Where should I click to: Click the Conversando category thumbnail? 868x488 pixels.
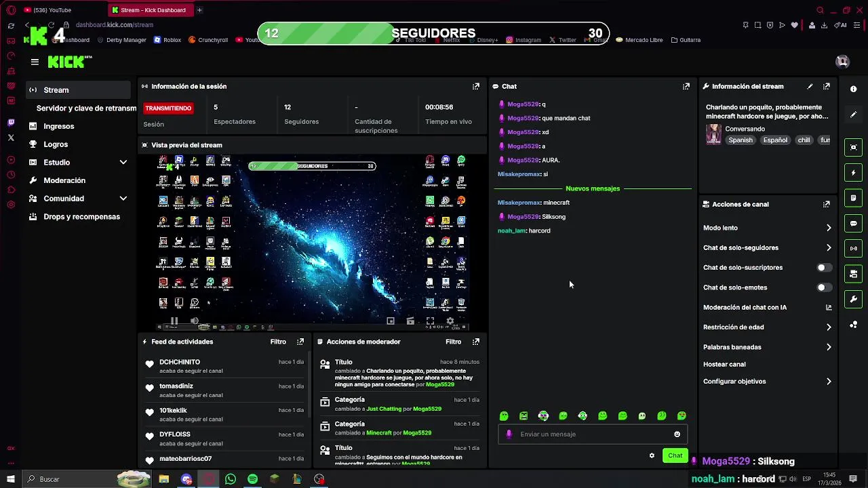pyautogui.click(x=713, y=134)
